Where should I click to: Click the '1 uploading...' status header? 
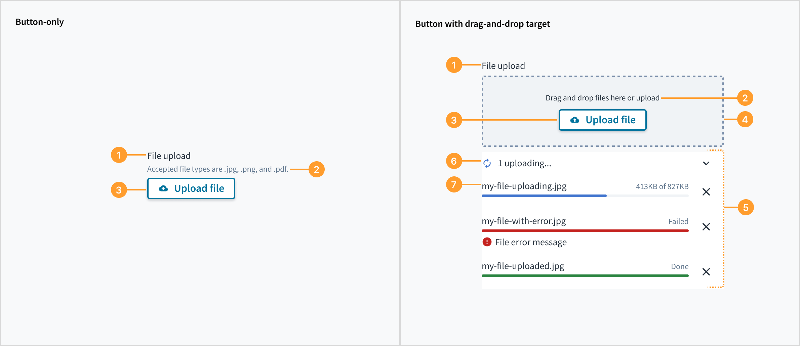(524, 164)
